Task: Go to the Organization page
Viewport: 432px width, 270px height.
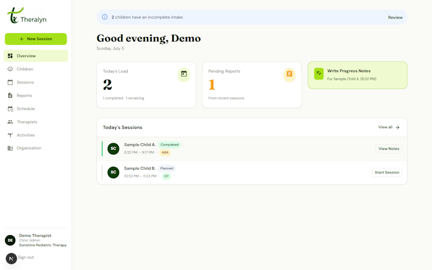Action: tap(36, 148)
